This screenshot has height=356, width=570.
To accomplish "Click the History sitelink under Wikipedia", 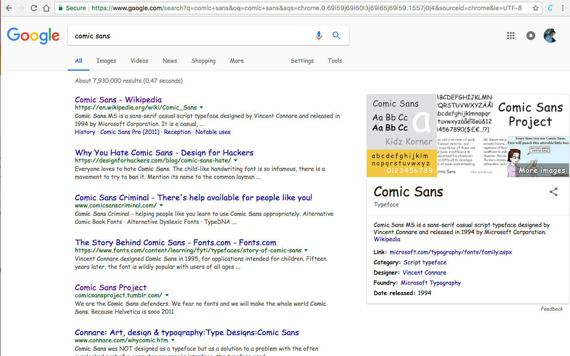I will tap(85, 132).
